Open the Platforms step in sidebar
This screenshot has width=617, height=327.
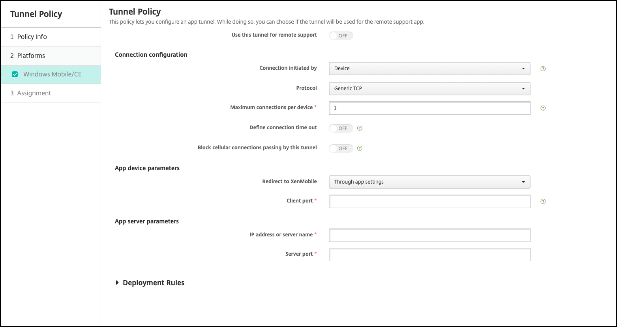point(31,56)
